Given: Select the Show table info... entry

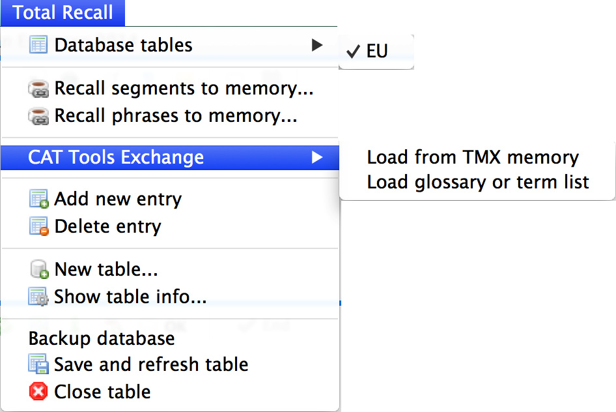Looking at the screenshot, I should (130, 297).
